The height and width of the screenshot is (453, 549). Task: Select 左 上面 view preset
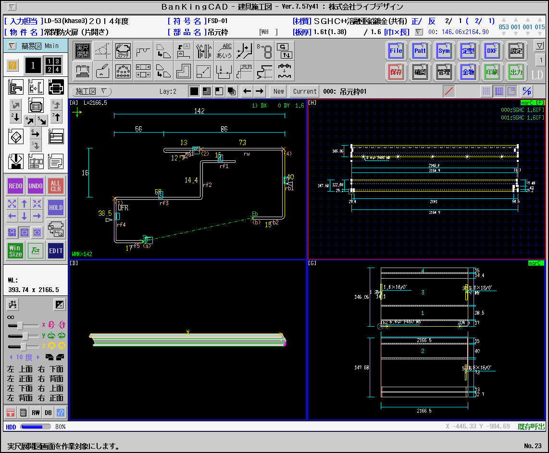click(20, 369)
